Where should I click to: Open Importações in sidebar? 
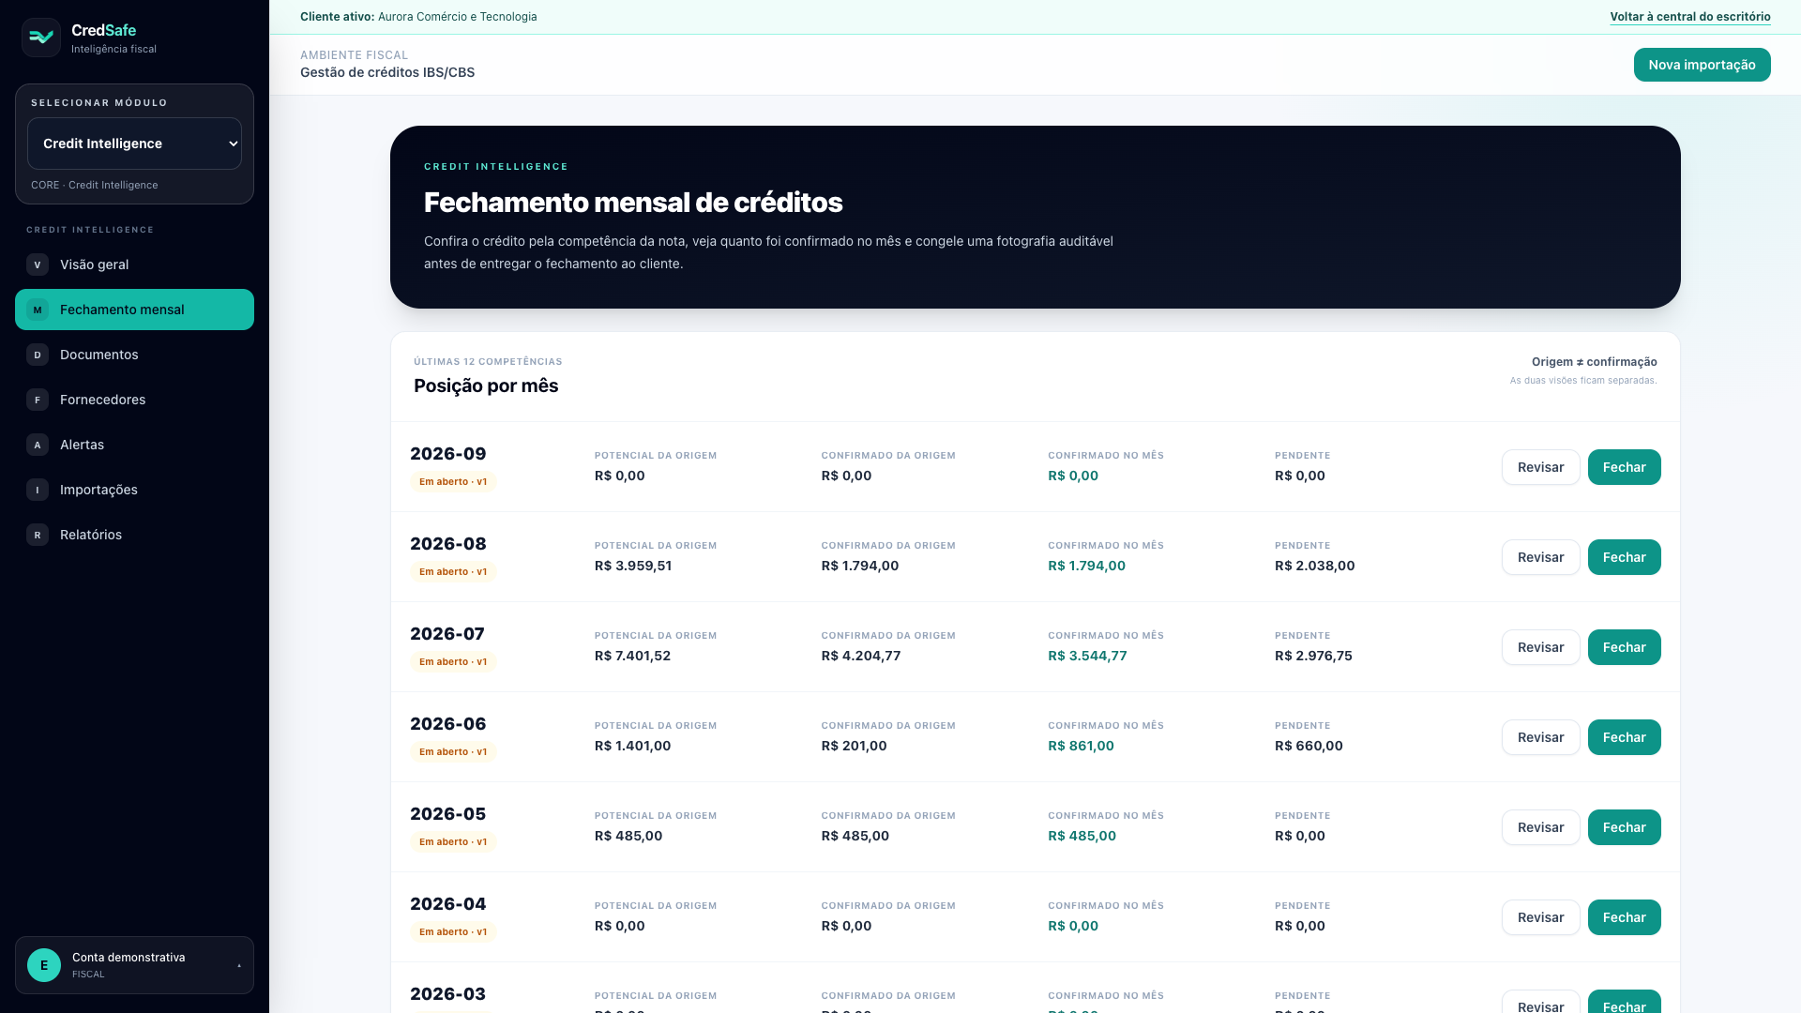point(134,490)
